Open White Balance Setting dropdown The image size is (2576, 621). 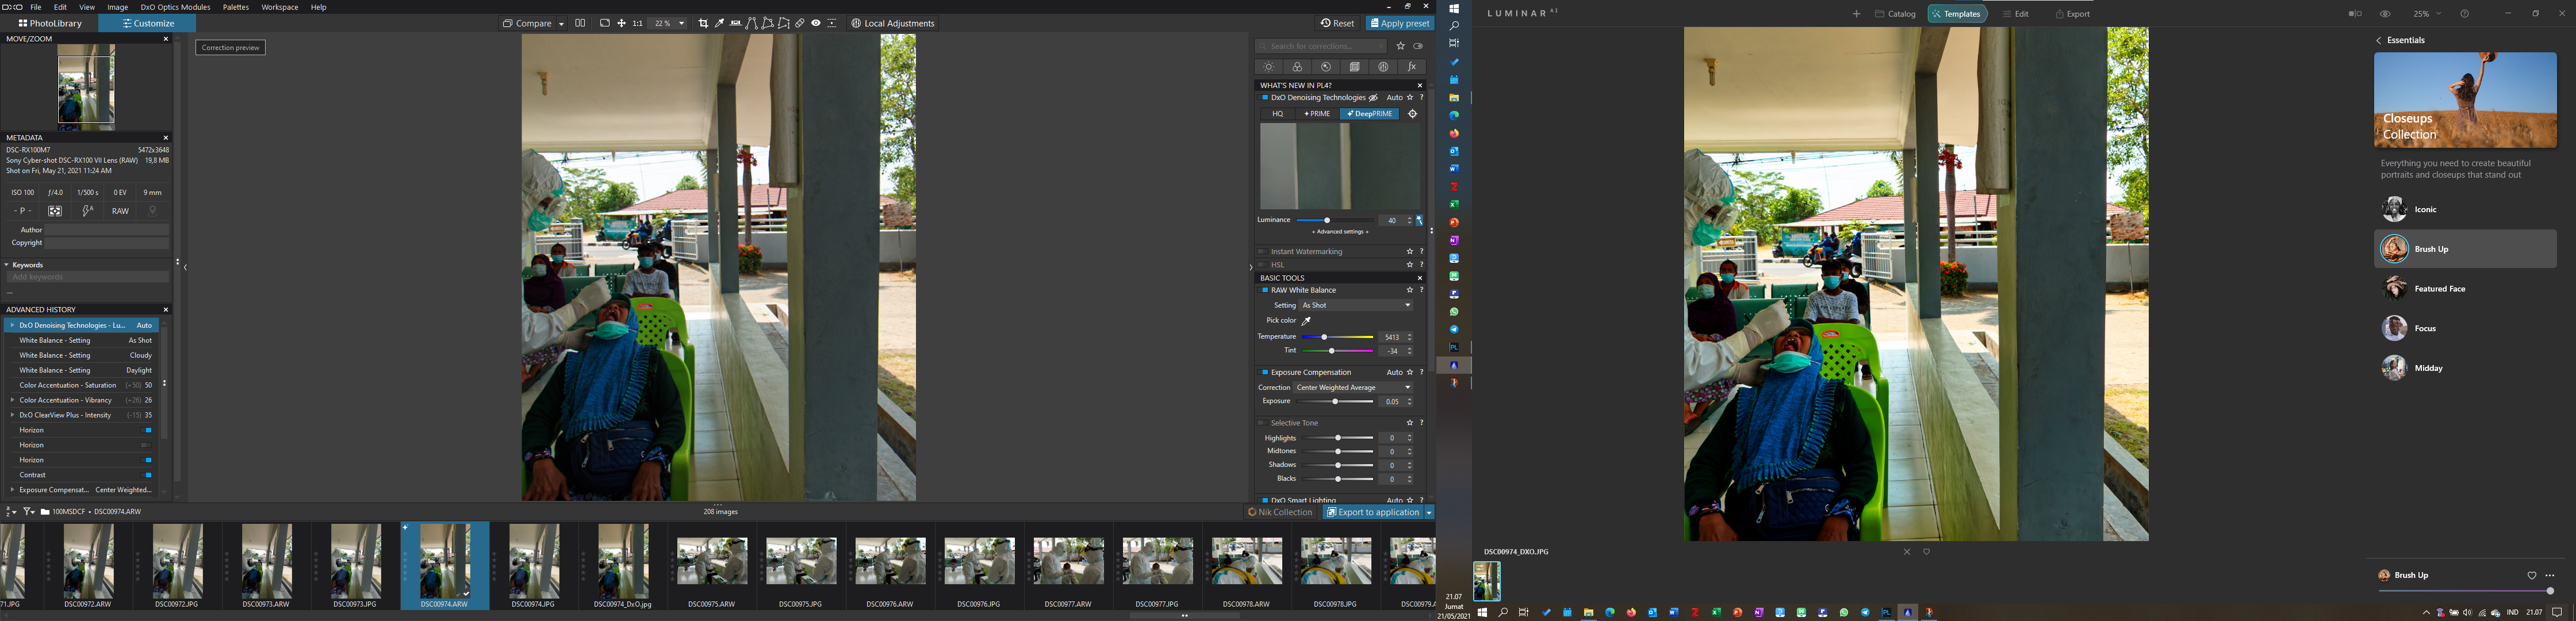pyautogui.click(x=1356, y=305)
